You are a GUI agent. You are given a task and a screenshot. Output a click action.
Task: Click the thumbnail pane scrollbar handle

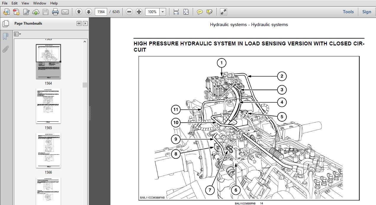click(x=85, y=85)
